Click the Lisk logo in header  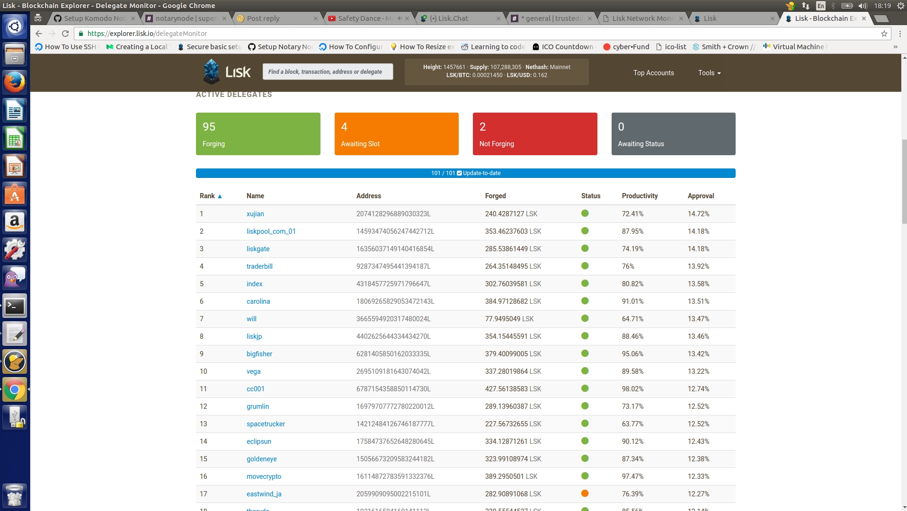click(227, 72)
